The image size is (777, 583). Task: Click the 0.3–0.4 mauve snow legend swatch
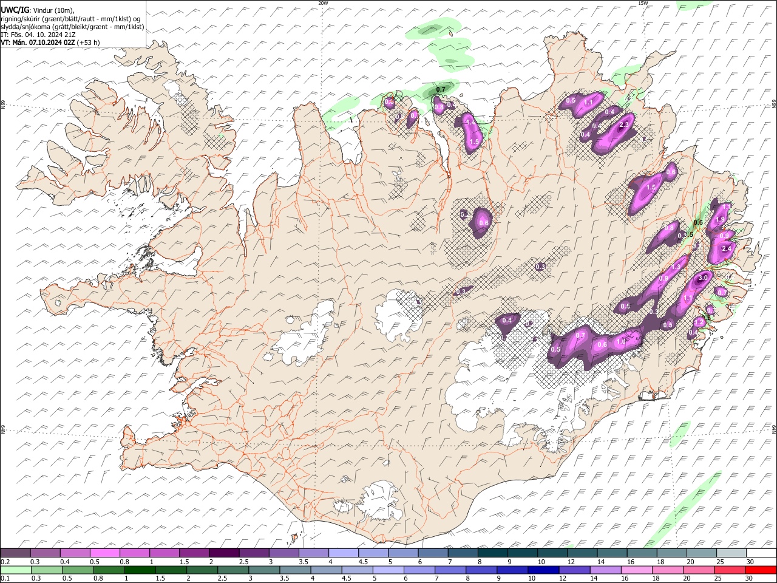click(x=46, y=553)
